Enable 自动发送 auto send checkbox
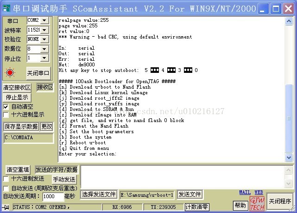This screenshot has height=213, width=297. (6, 188)
